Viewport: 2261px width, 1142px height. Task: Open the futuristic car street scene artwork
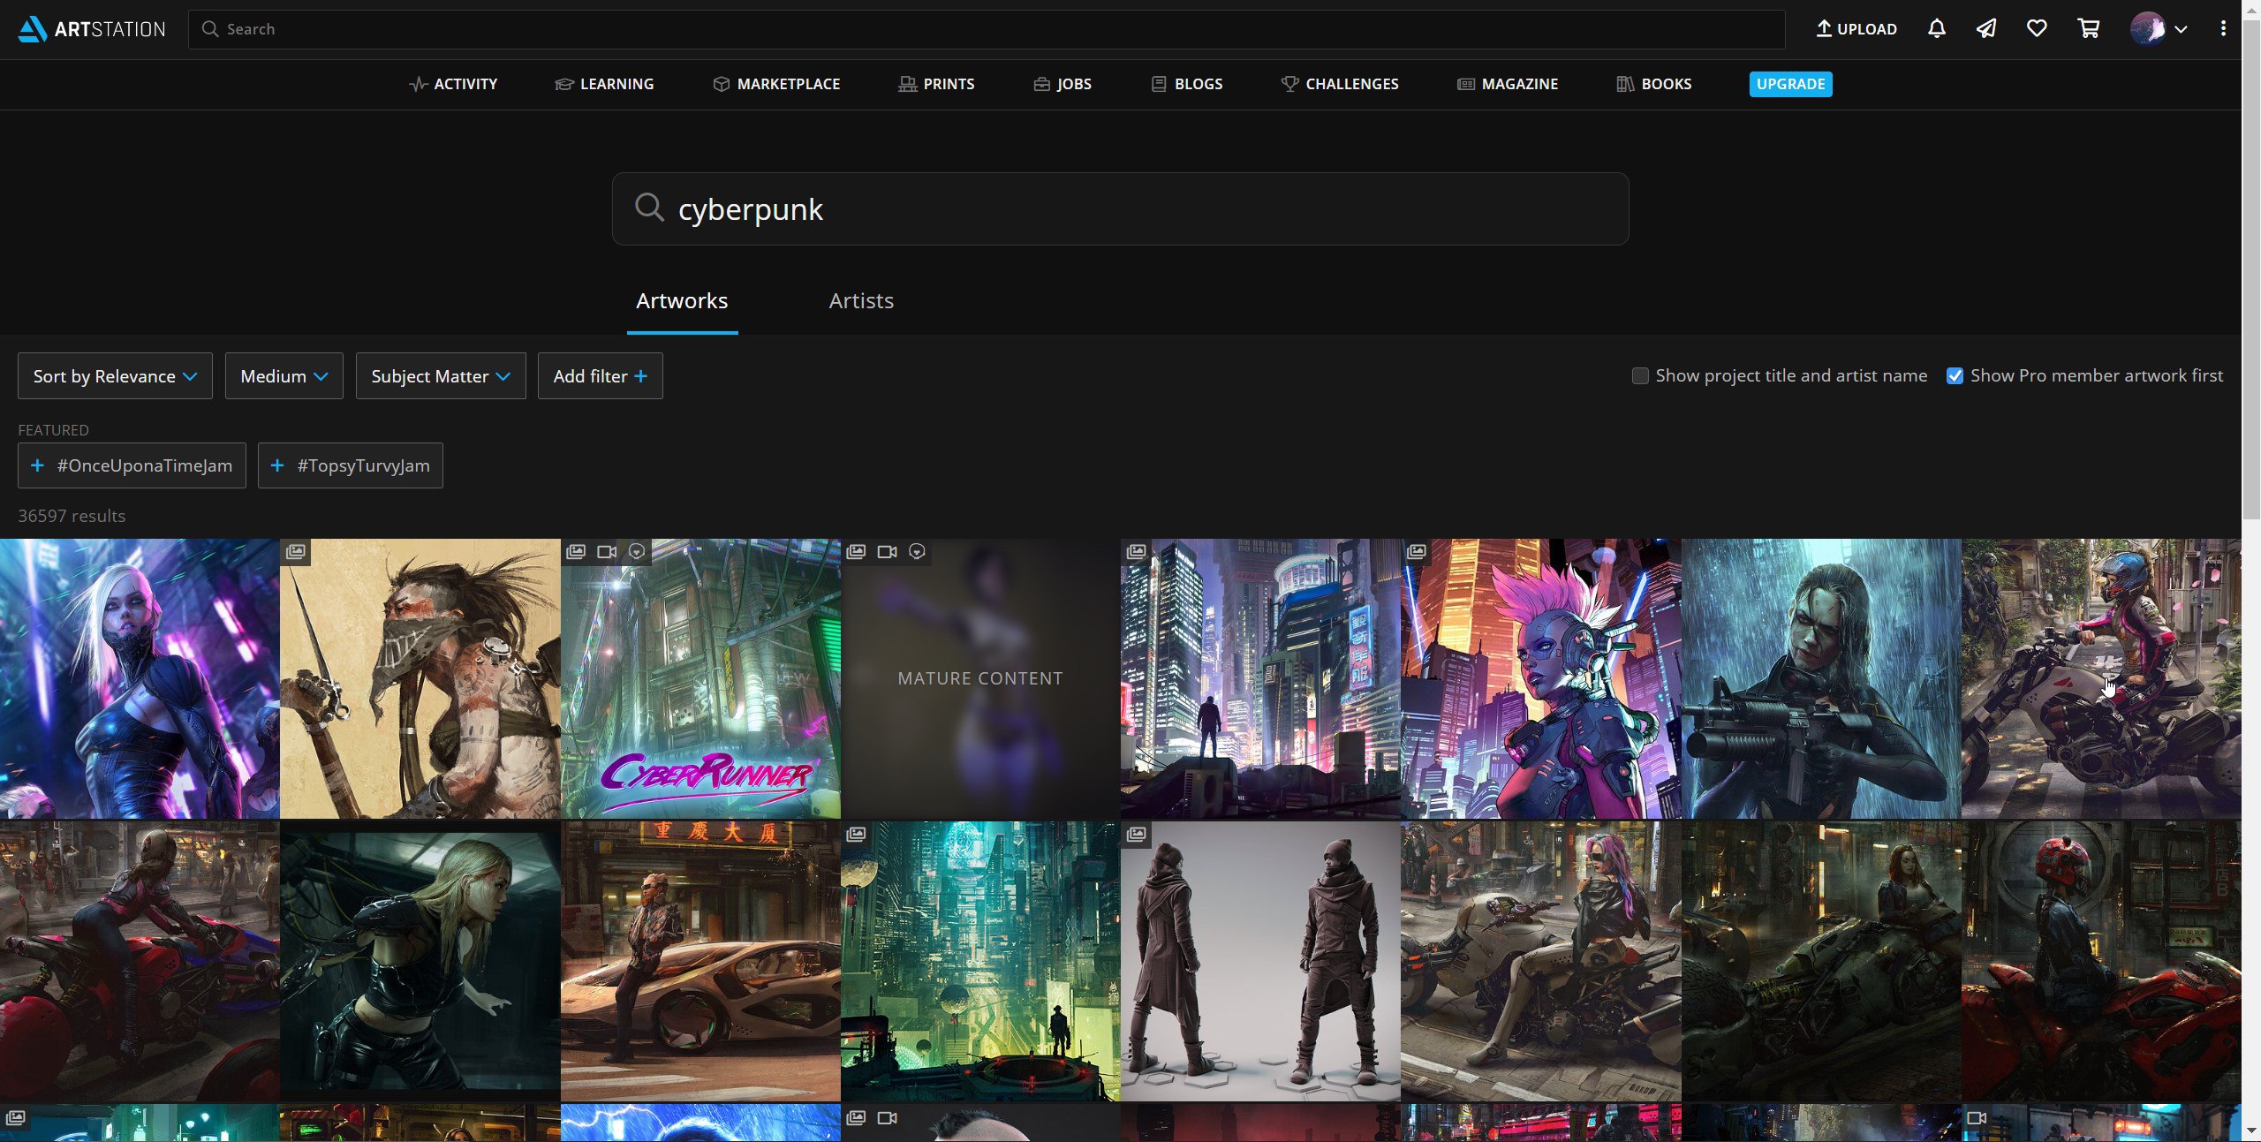[700, 961]
